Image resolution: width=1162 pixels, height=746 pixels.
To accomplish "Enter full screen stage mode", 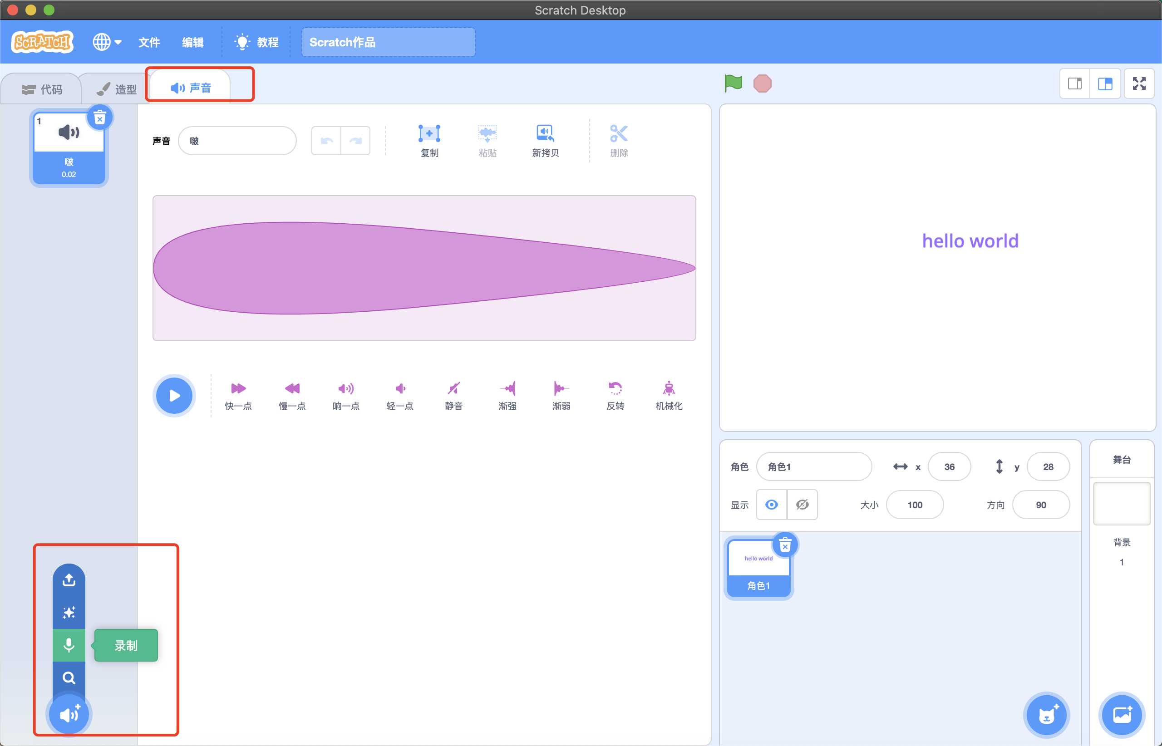I will point(1139,84).
